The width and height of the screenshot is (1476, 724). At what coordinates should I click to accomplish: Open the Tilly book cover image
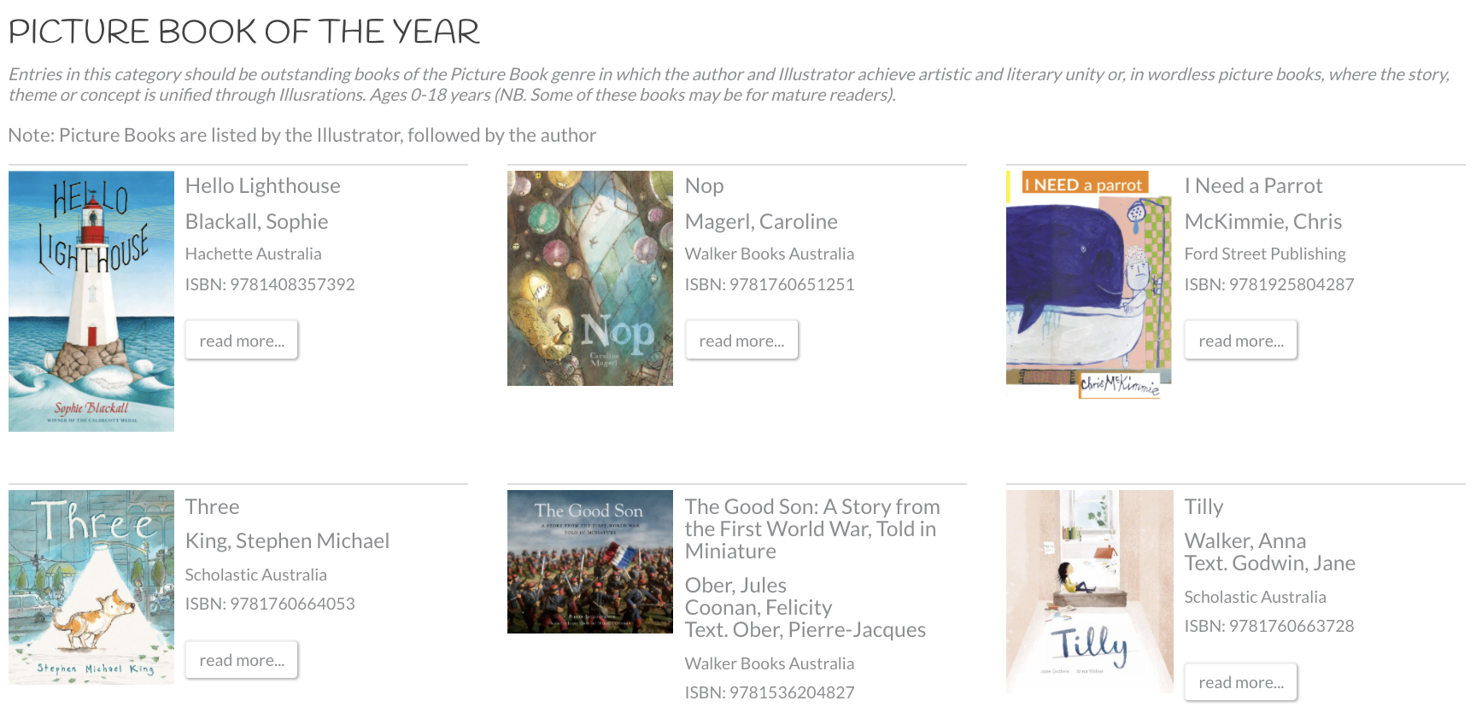click(1089, 591)
